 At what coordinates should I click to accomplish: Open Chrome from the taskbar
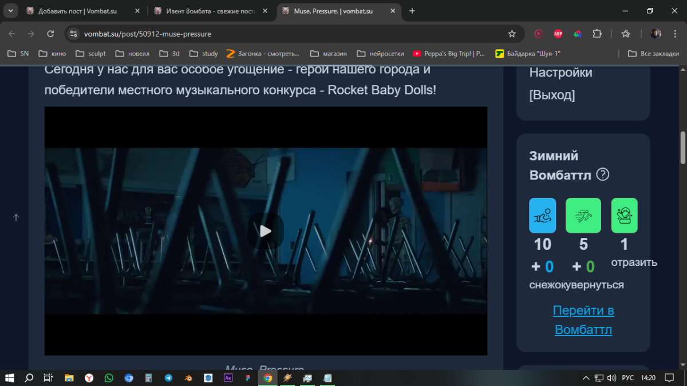[267, 377]
